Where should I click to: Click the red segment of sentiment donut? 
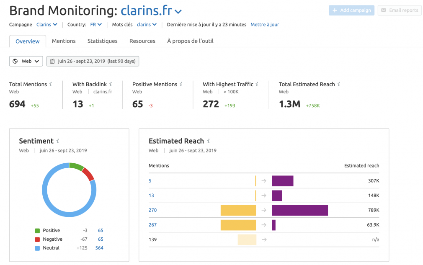88,174
